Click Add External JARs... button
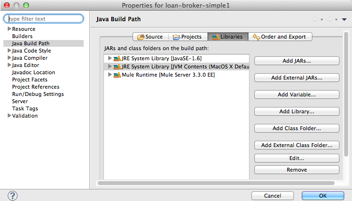Viewport: 352px width, 201px height. (x=296, y=78)
